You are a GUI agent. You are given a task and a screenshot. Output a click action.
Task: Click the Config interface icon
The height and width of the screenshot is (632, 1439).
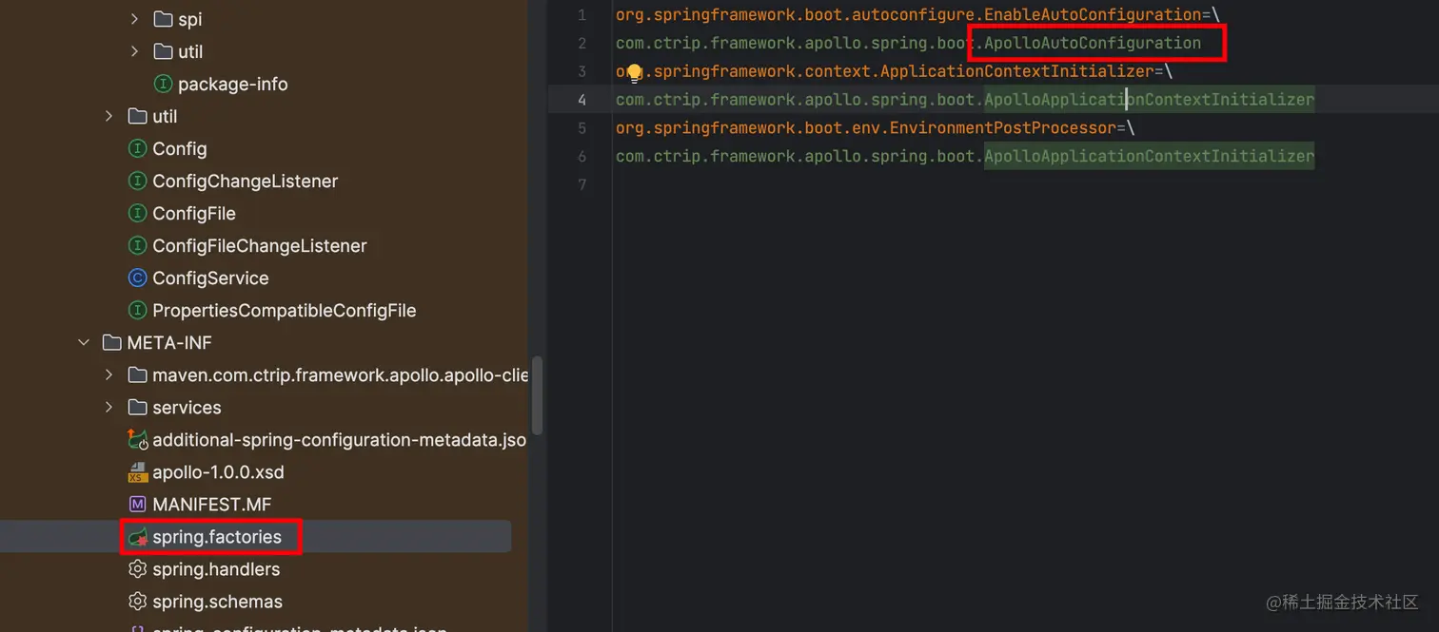click(x=137, y=148)
